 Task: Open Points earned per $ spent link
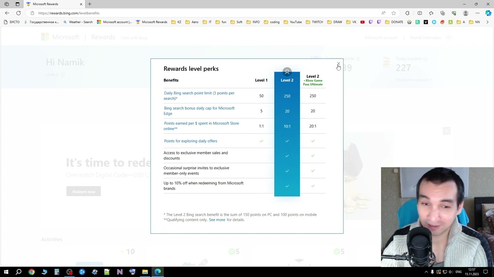pos(201,126)
